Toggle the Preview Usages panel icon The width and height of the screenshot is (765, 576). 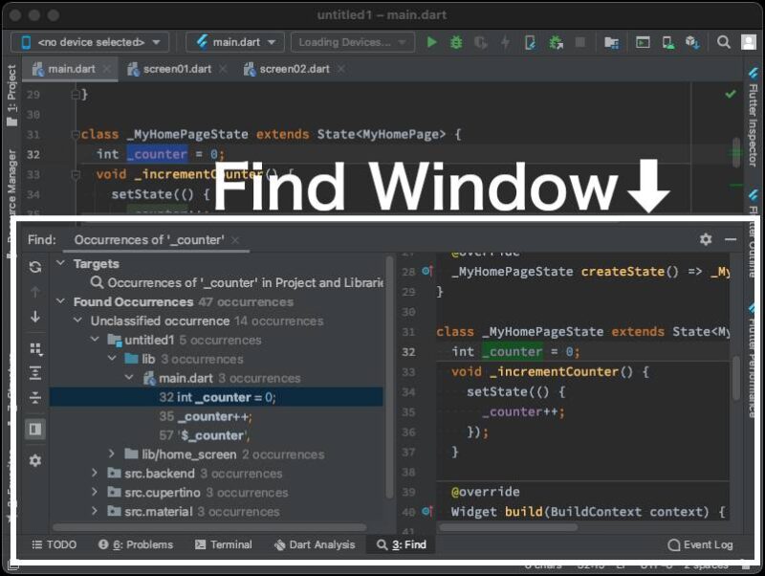(35, 429)
